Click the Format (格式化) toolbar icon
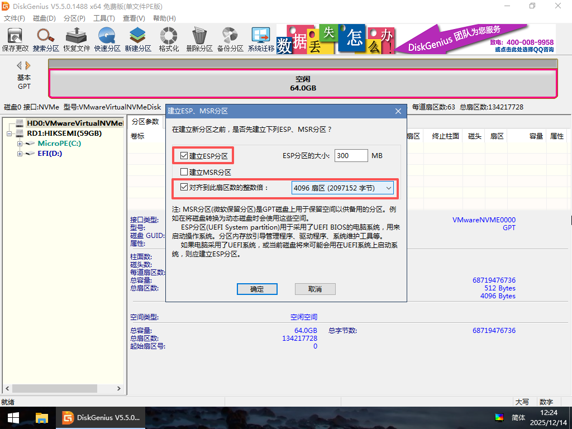This screenshot has width=572, height=429. click(169, 39)
